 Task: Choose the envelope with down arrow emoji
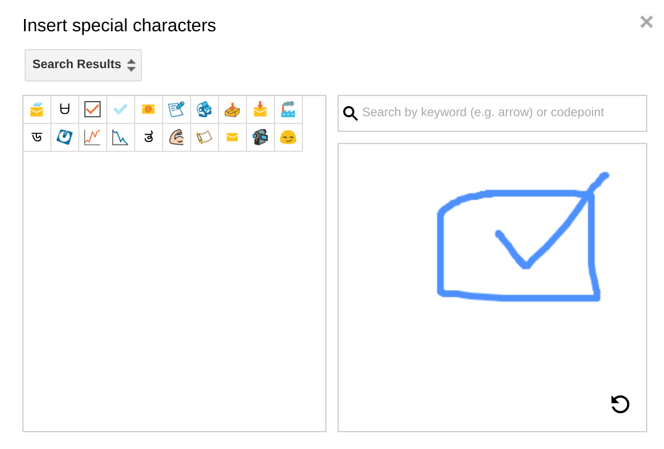click(260, 109)
